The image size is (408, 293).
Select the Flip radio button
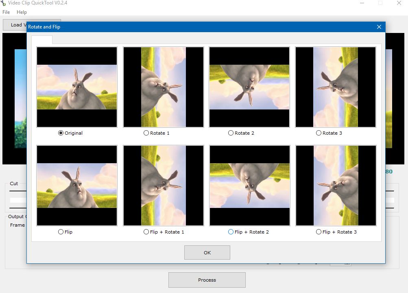point(65,232)
